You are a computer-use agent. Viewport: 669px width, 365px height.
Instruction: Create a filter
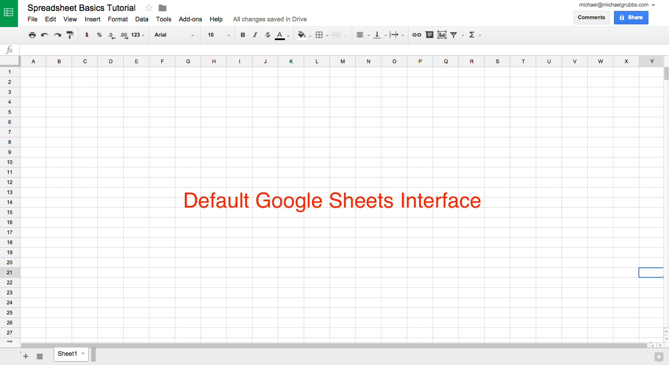click(454, 35)
